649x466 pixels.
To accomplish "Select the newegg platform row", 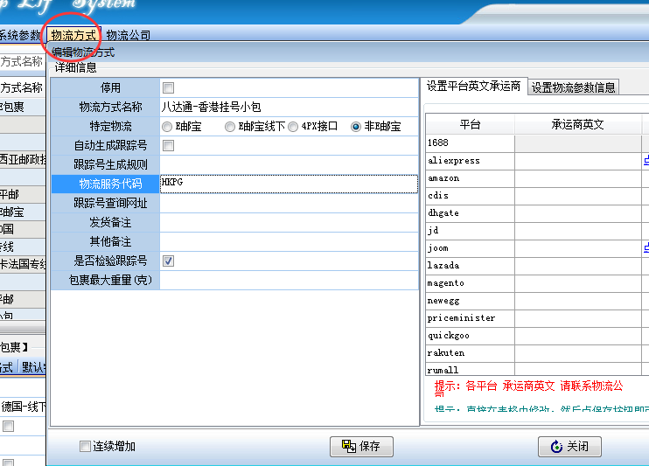I will (x=471, y=301).
